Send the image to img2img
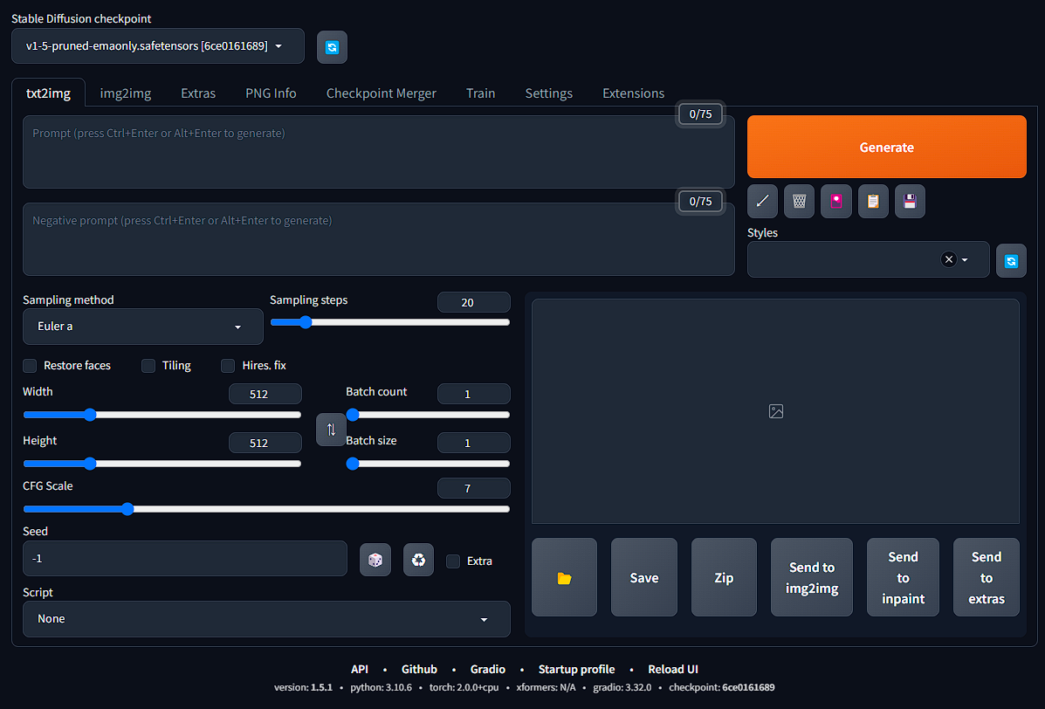Screen dimensions: 1045x709 [812, 578]
